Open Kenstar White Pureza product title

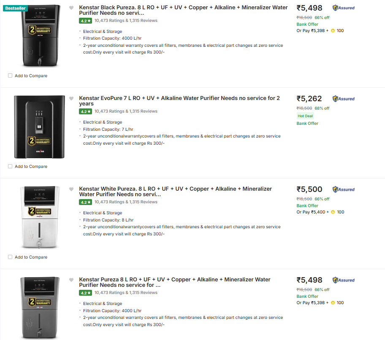[x=175, y=192]
